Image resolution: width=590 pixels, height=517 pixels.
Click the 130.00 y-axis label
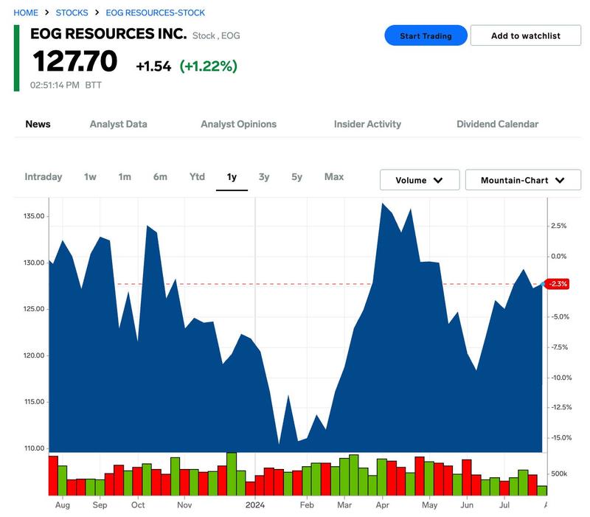34,263
